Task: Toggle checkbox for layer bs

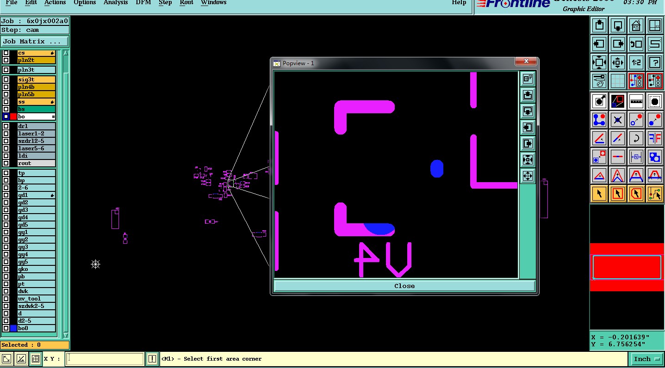Action: click(6, 109)
